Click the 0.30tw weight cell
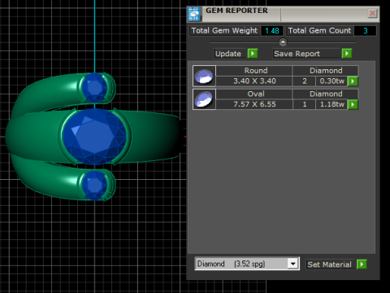 tap(331, 81)
